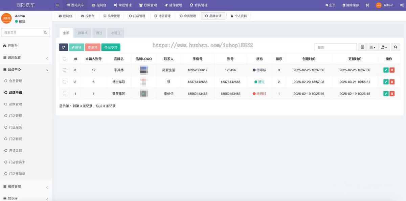
Task: Open the columns visibility dropdown above the table
Action: pos(373,47)
